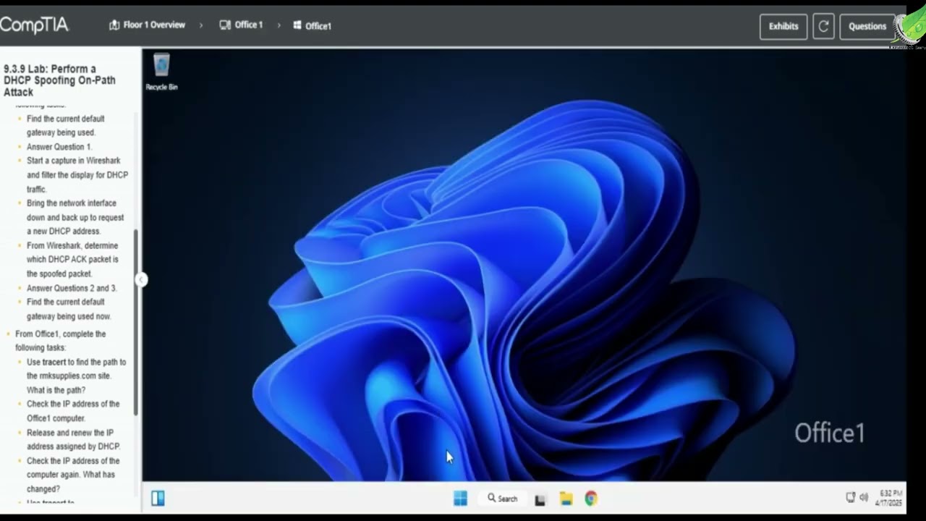Click 'Answer Question 1.' instruction
The height and width of the screenshot is (521, 926).
[59, 147]
